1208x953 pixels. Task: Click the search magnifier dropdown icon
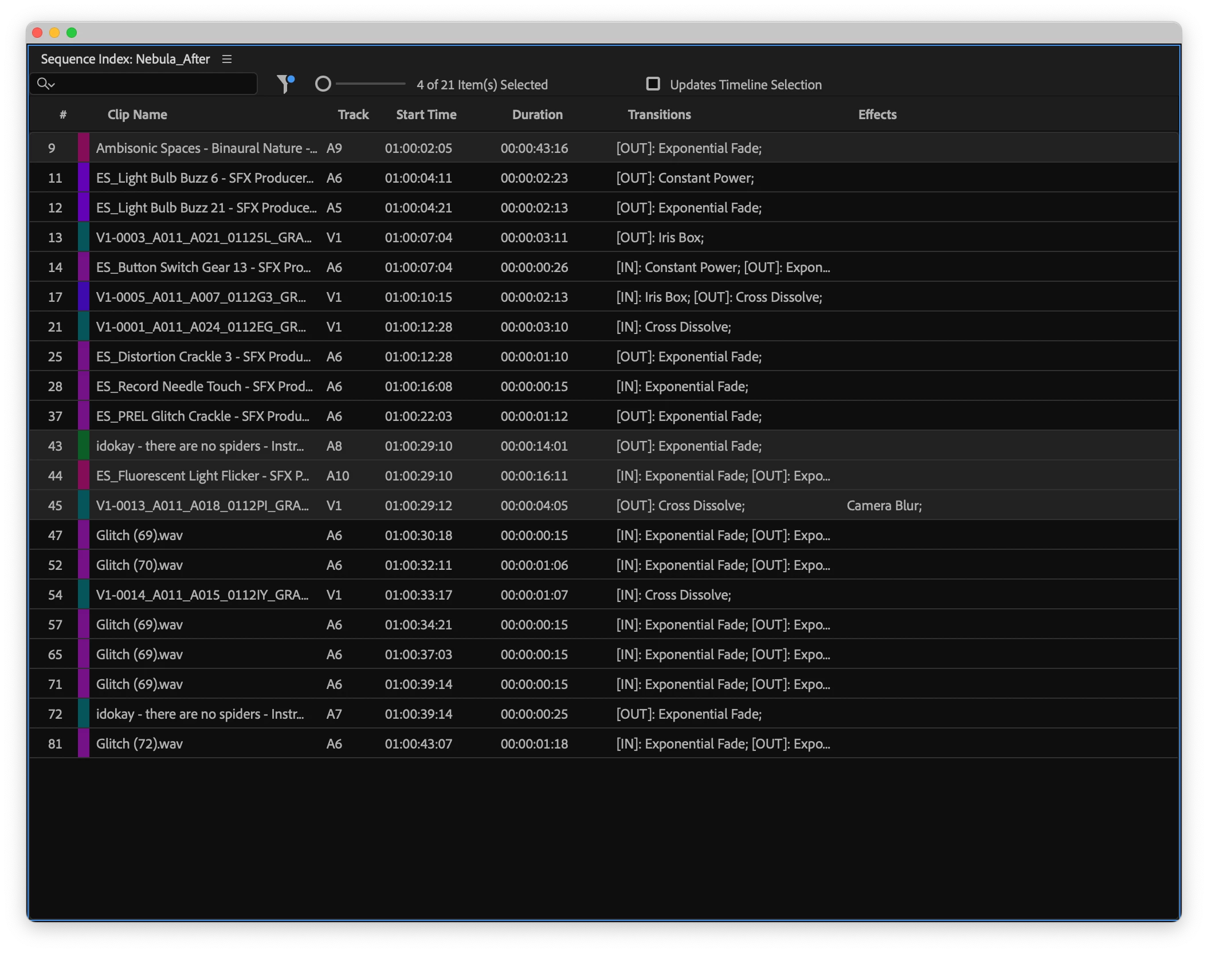point(45,84)
